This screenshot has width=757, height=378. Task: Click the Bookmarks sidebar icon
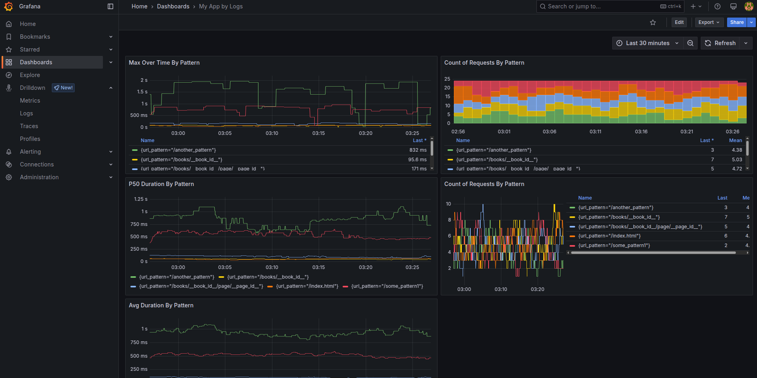(9, 37)
